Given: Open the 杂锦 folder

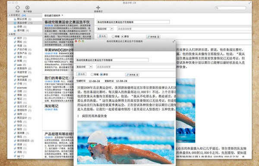Looking at the screenshot, I should point(20,27).
